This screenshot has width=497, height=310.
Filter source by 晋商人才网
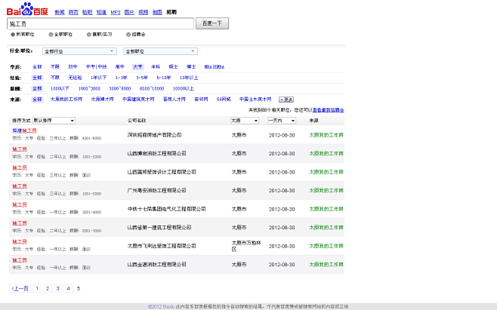pos(174,100)
